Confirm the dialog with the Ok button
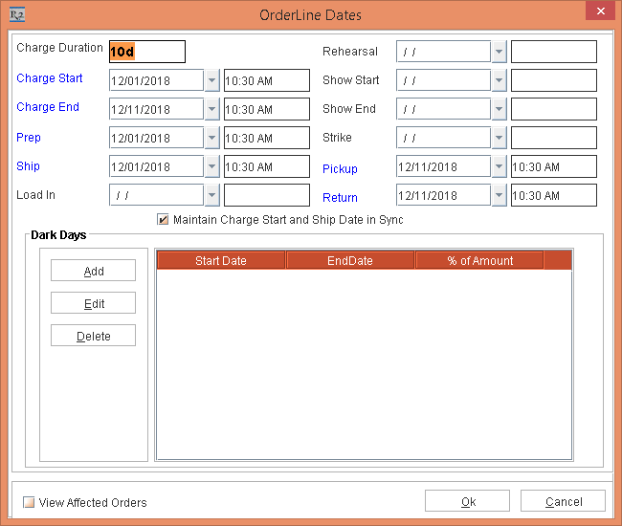Viewport: 622px width, 526px height. pyautogui.click(x=467, y=501)
